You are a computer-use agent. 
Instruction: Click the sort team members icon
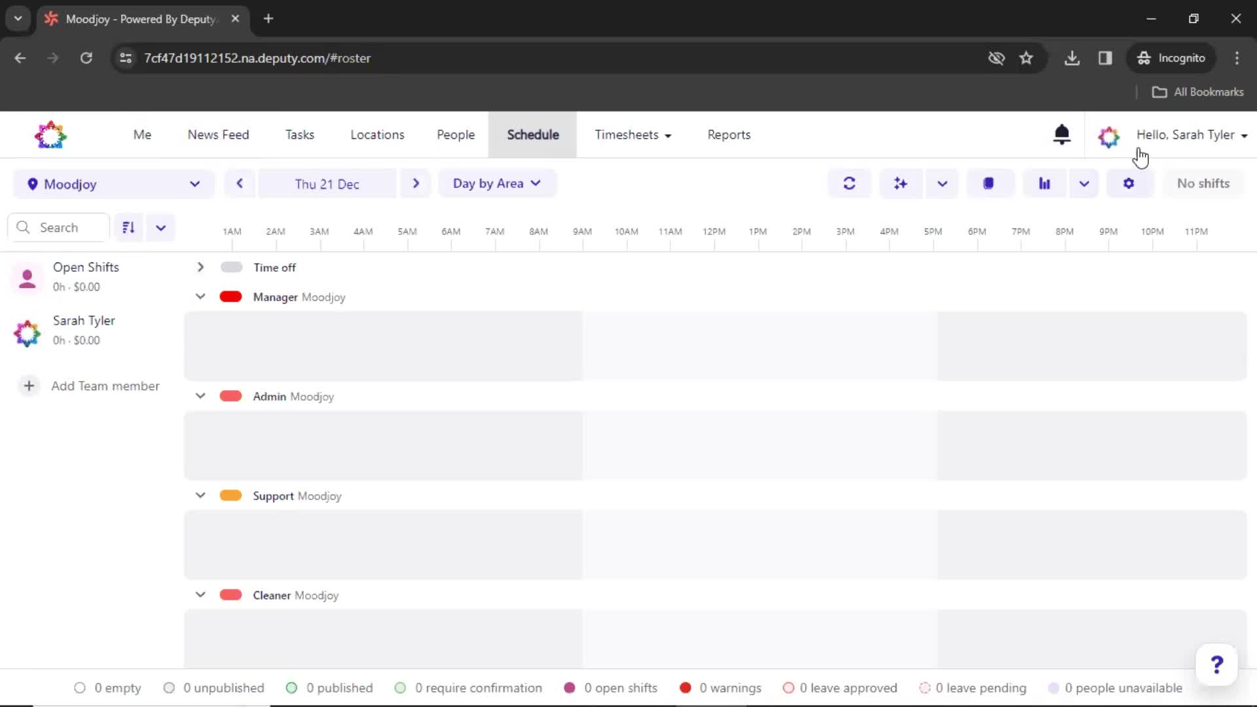tap(128, 227)
